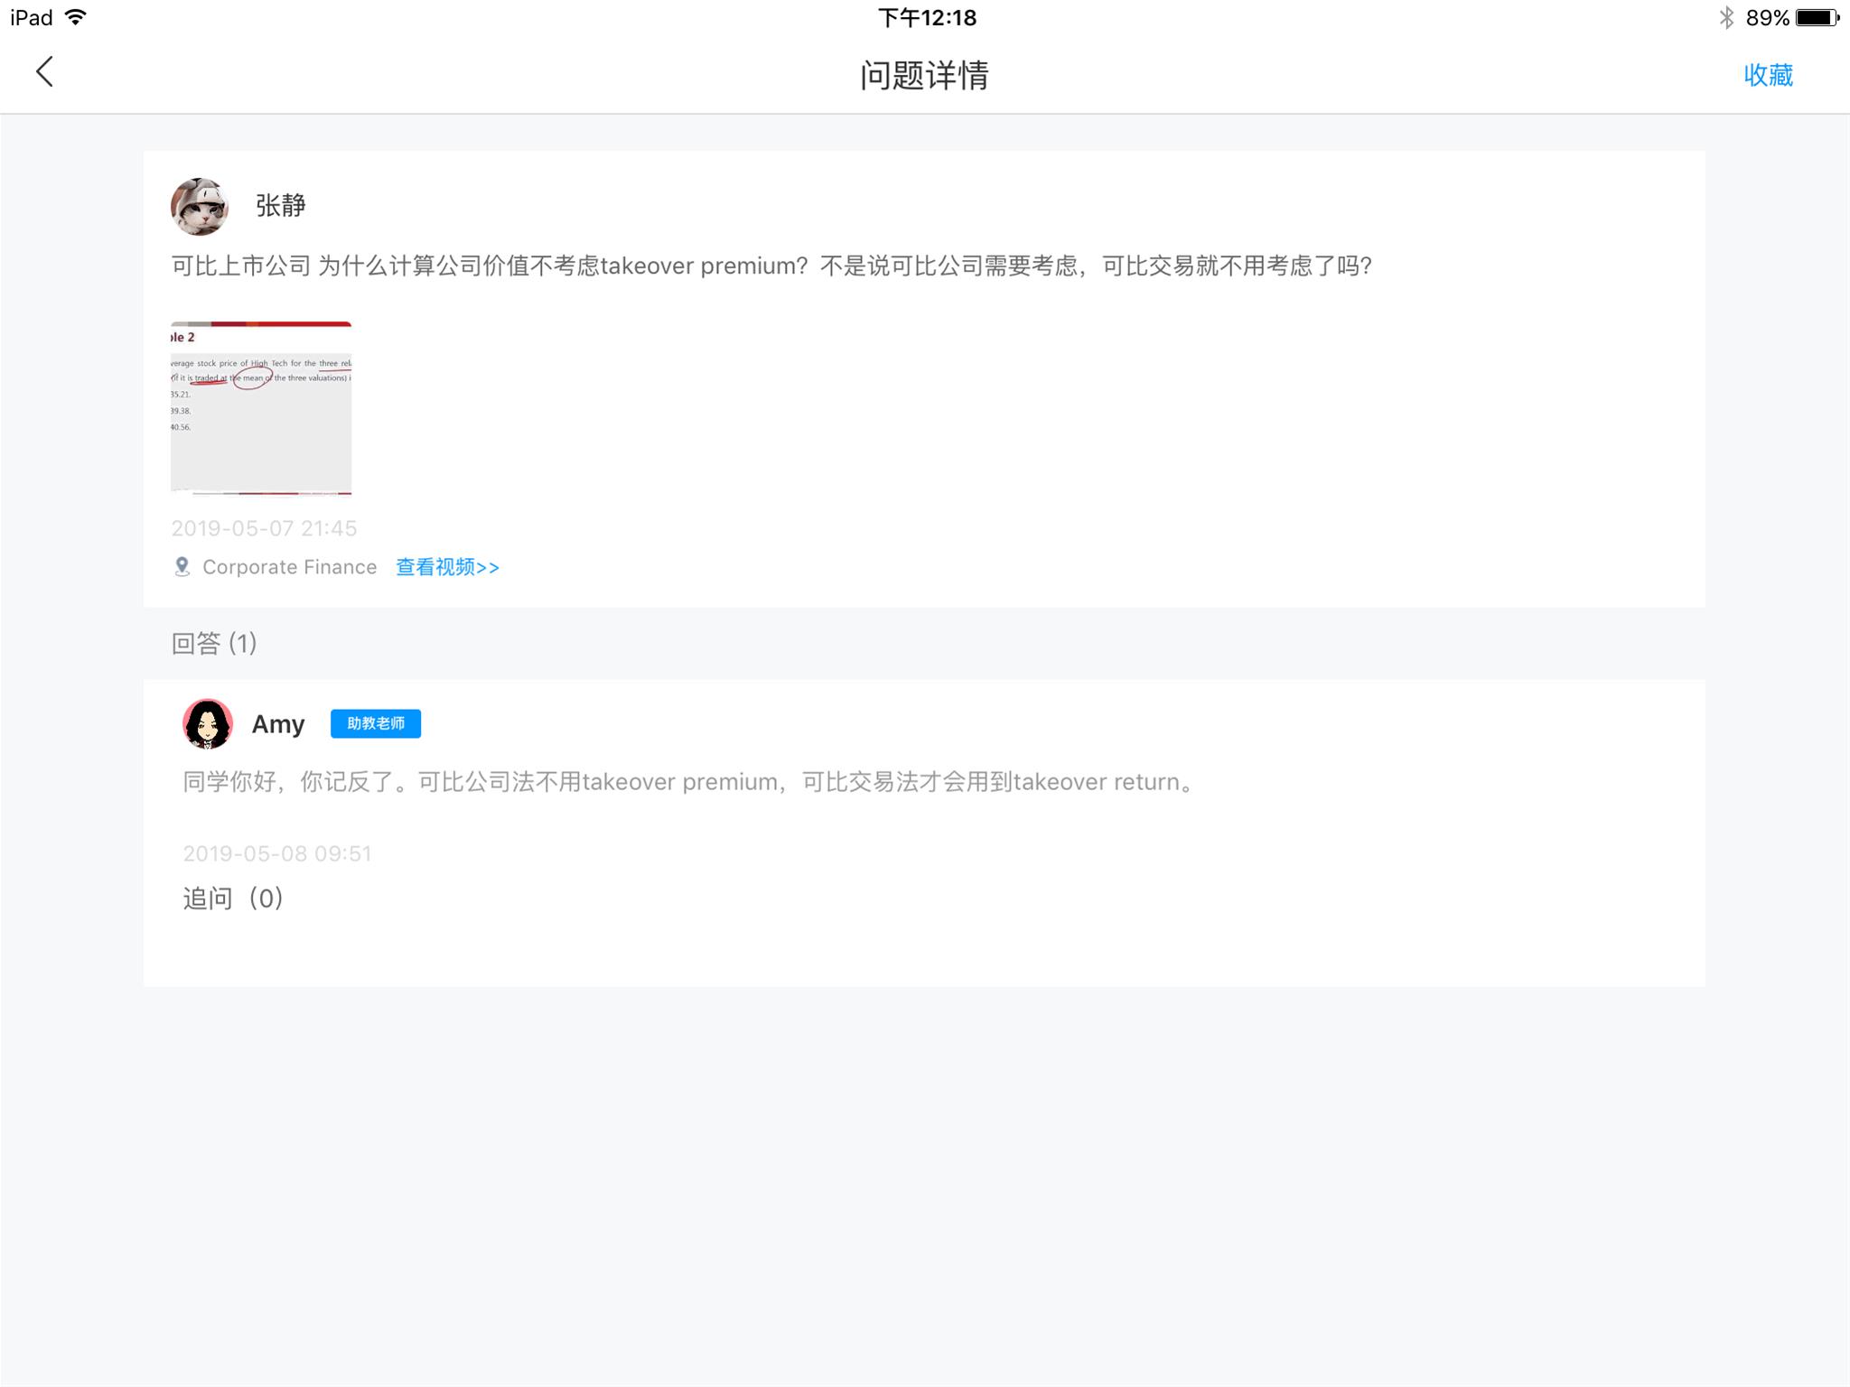Tap the location pin icon

point(182,567)
